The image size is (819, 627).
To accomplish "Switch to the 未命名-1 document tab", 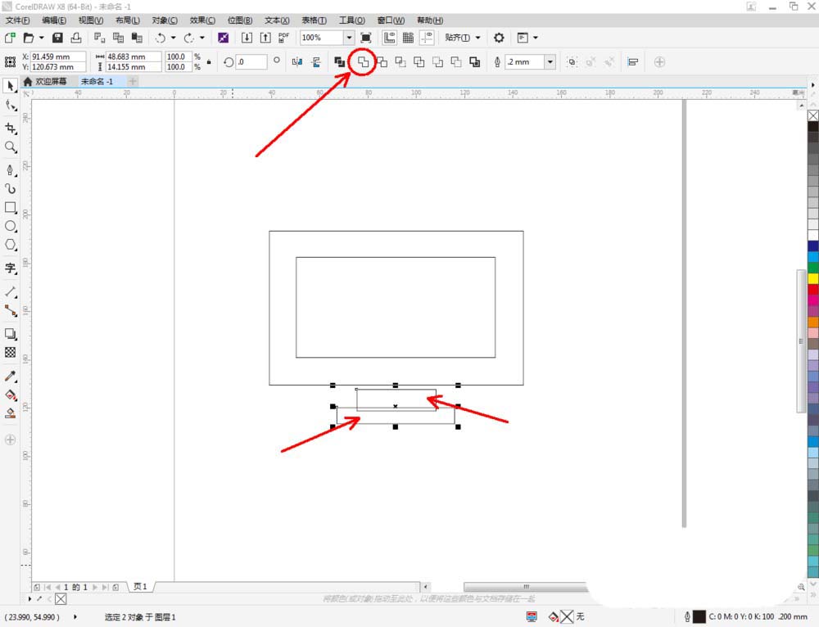I will [x=97, y=81].
